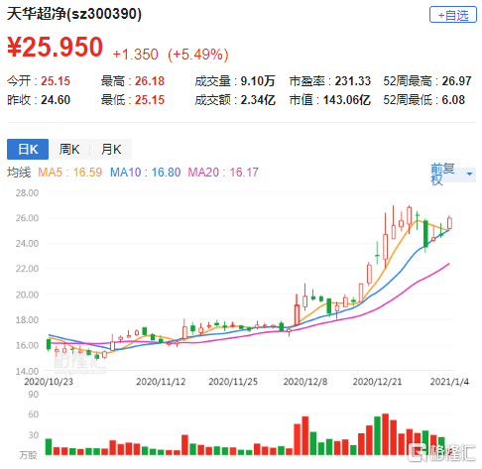Click the current price ¥25.950

click(x=56, y=48)
